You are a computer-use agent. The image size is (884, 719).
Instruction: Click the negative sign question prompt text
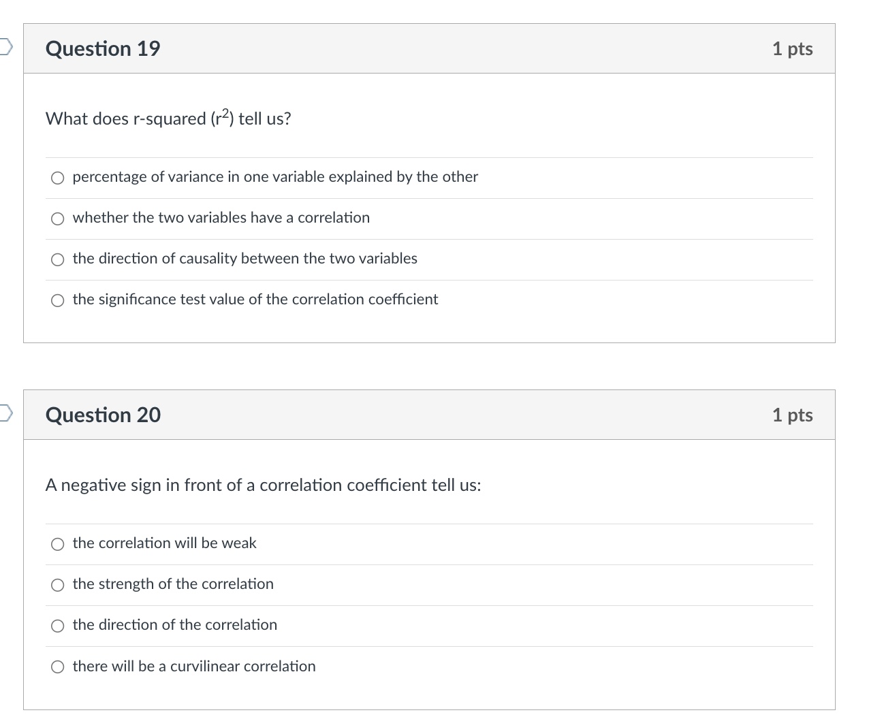click(263, 485)
